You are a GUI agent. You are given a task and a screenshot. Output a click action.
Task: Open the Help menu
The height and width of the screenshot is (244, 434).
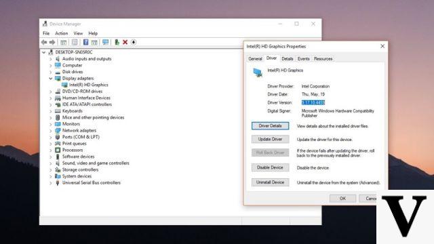[x=93, y=33]
